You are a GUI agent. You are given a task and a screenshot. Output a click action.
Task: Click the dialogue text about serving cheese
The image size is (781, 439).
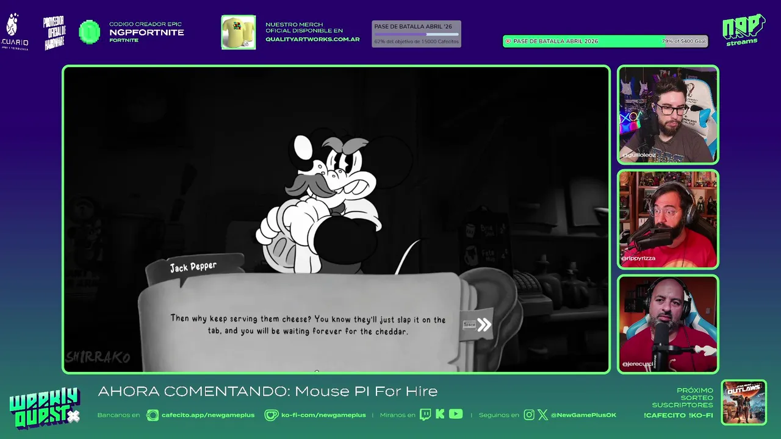point(308,325)
